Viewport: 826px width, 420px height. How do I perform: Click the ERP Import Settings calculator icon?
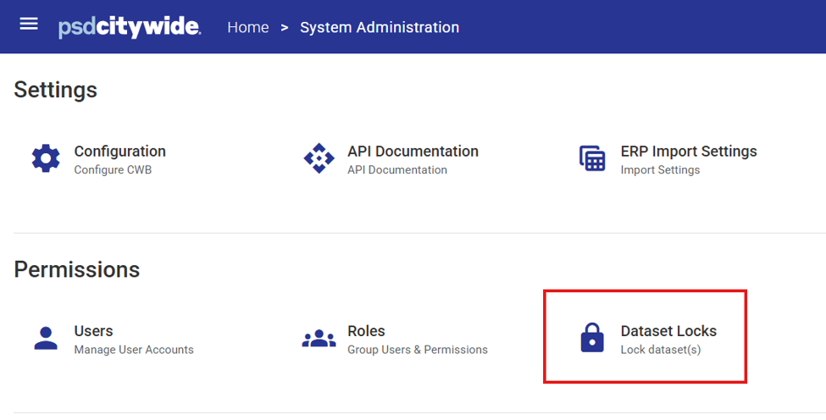point(593,158)
